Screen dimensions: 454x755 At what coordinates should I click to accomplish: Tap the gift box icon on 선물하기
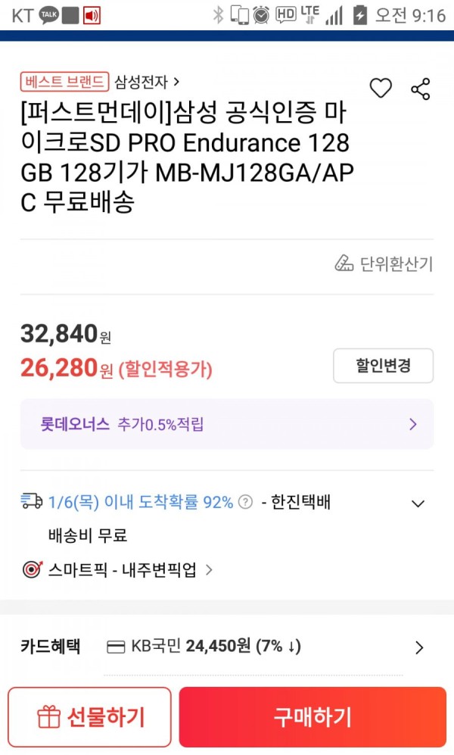[48, 717]
